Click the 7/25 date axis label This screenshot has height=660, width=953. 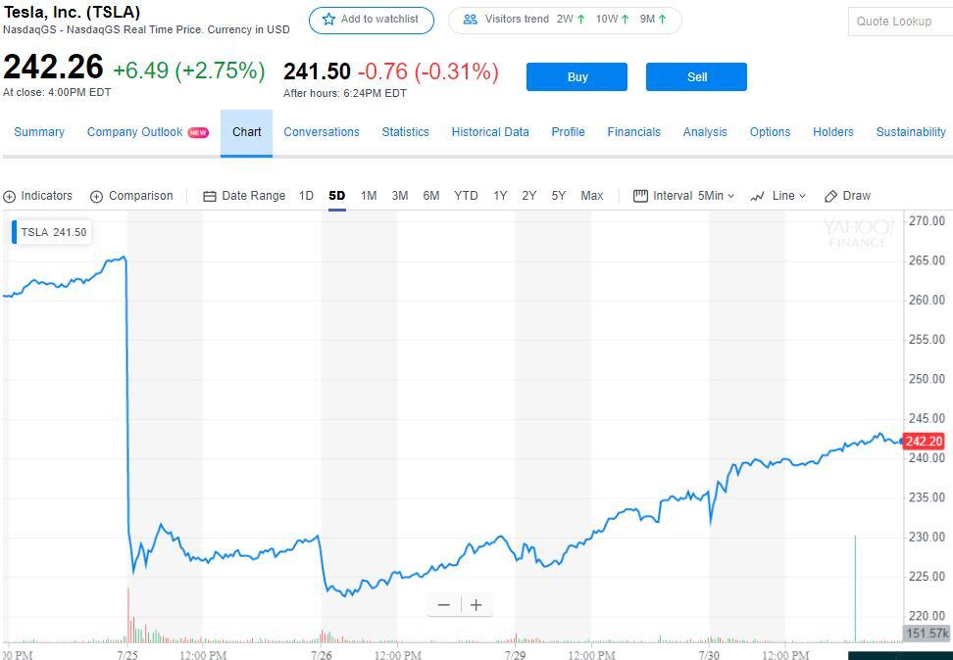(x=127, y=655)
